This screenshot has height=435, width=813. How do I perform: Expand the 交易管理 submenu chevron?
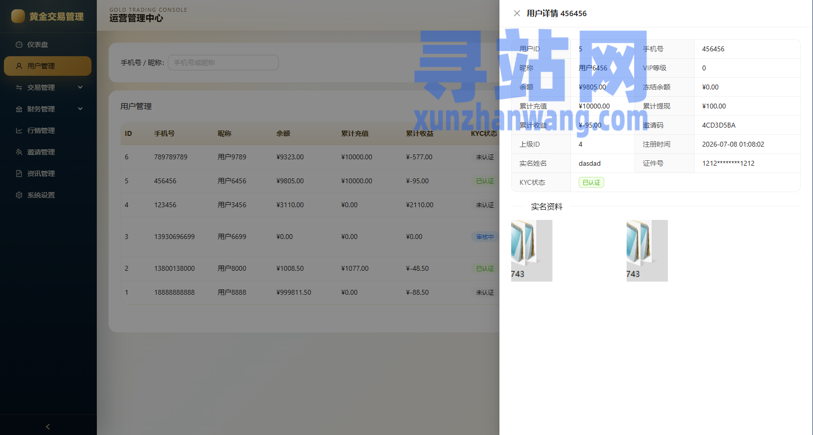pos(80,87)
